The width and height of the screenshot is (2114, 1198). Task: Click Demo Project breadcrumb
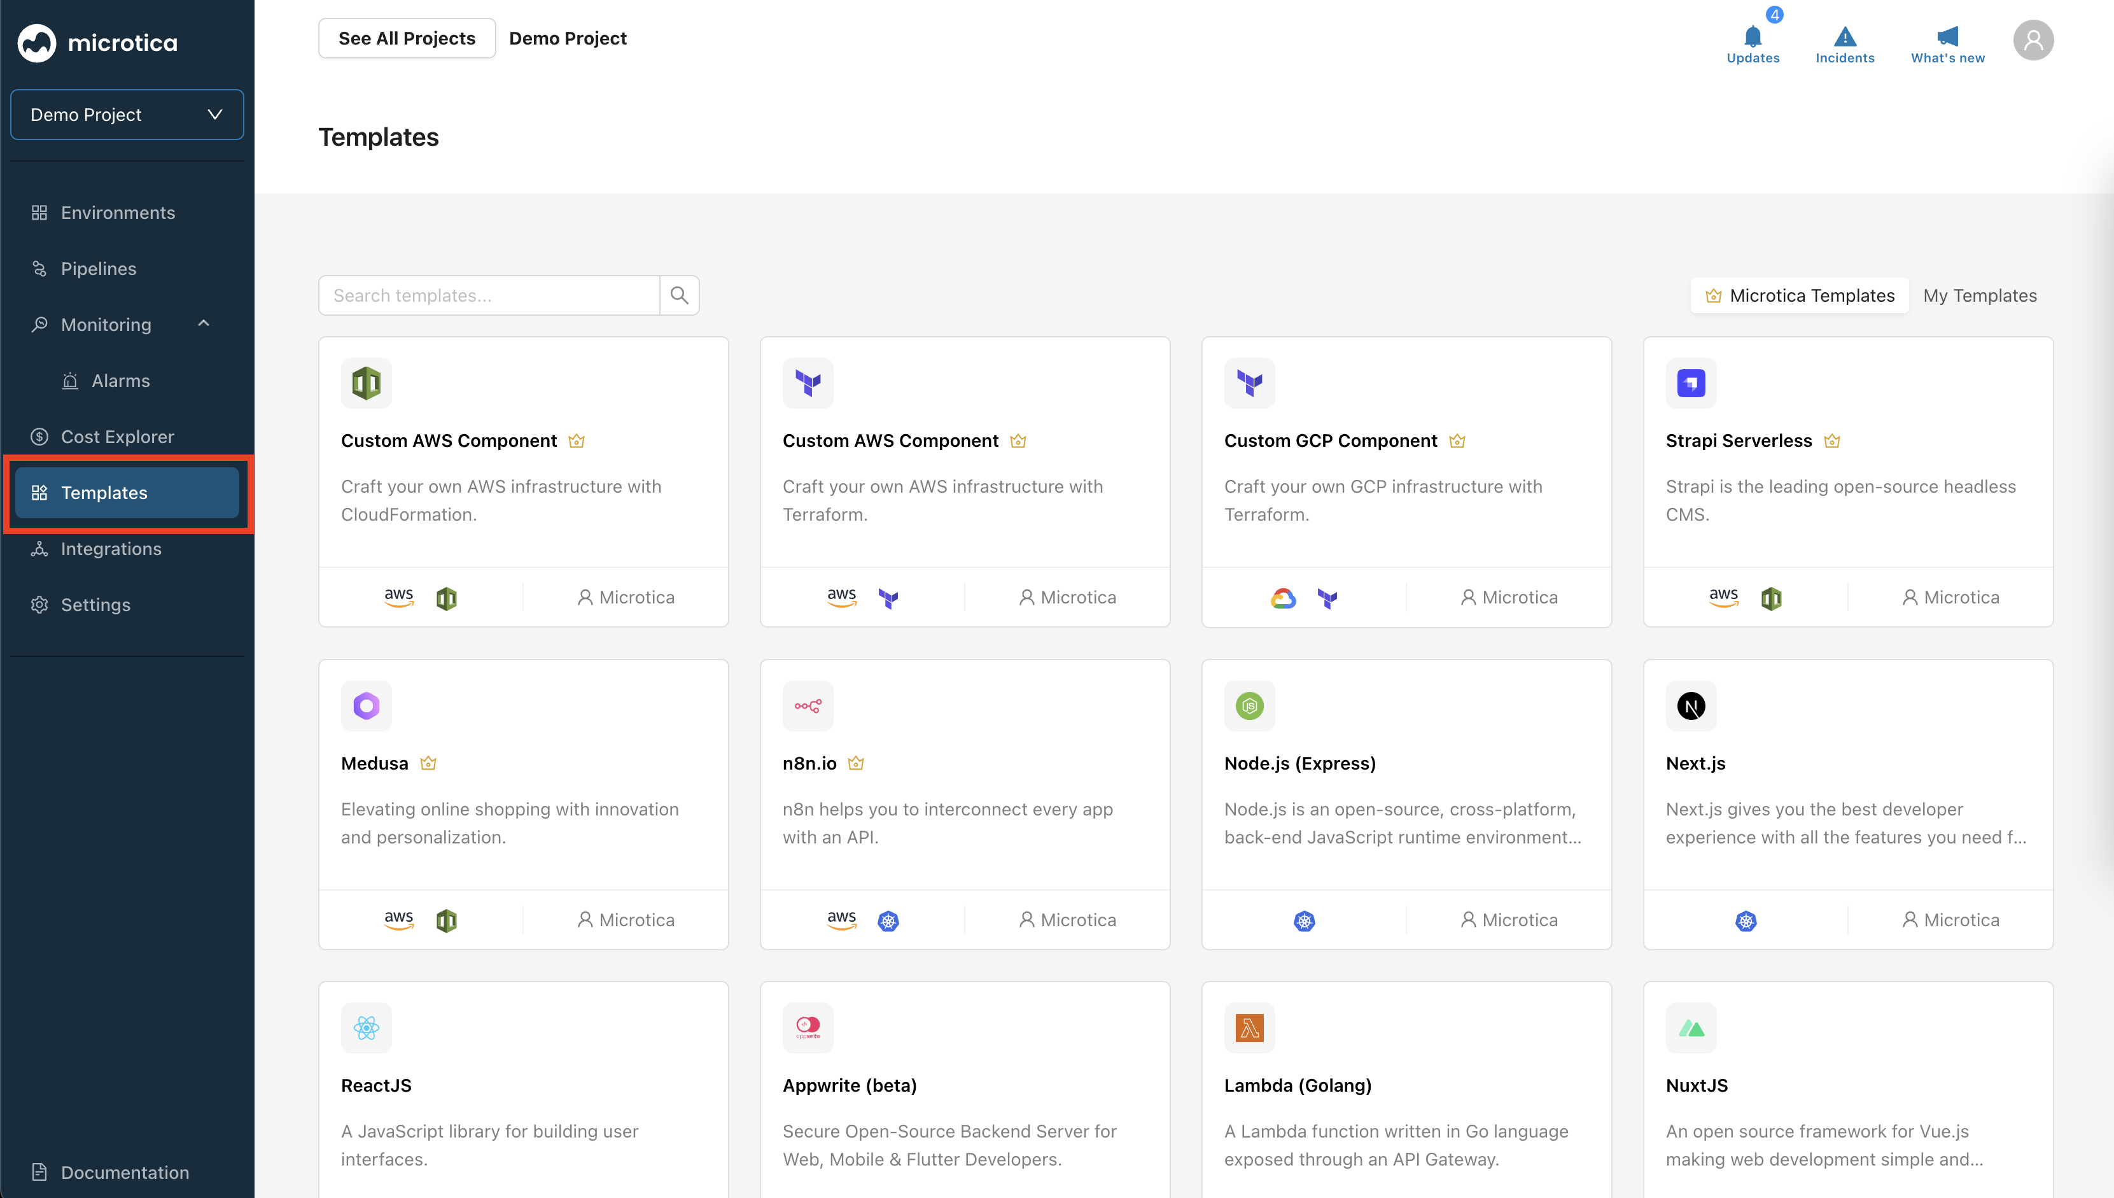click(568, 38)
